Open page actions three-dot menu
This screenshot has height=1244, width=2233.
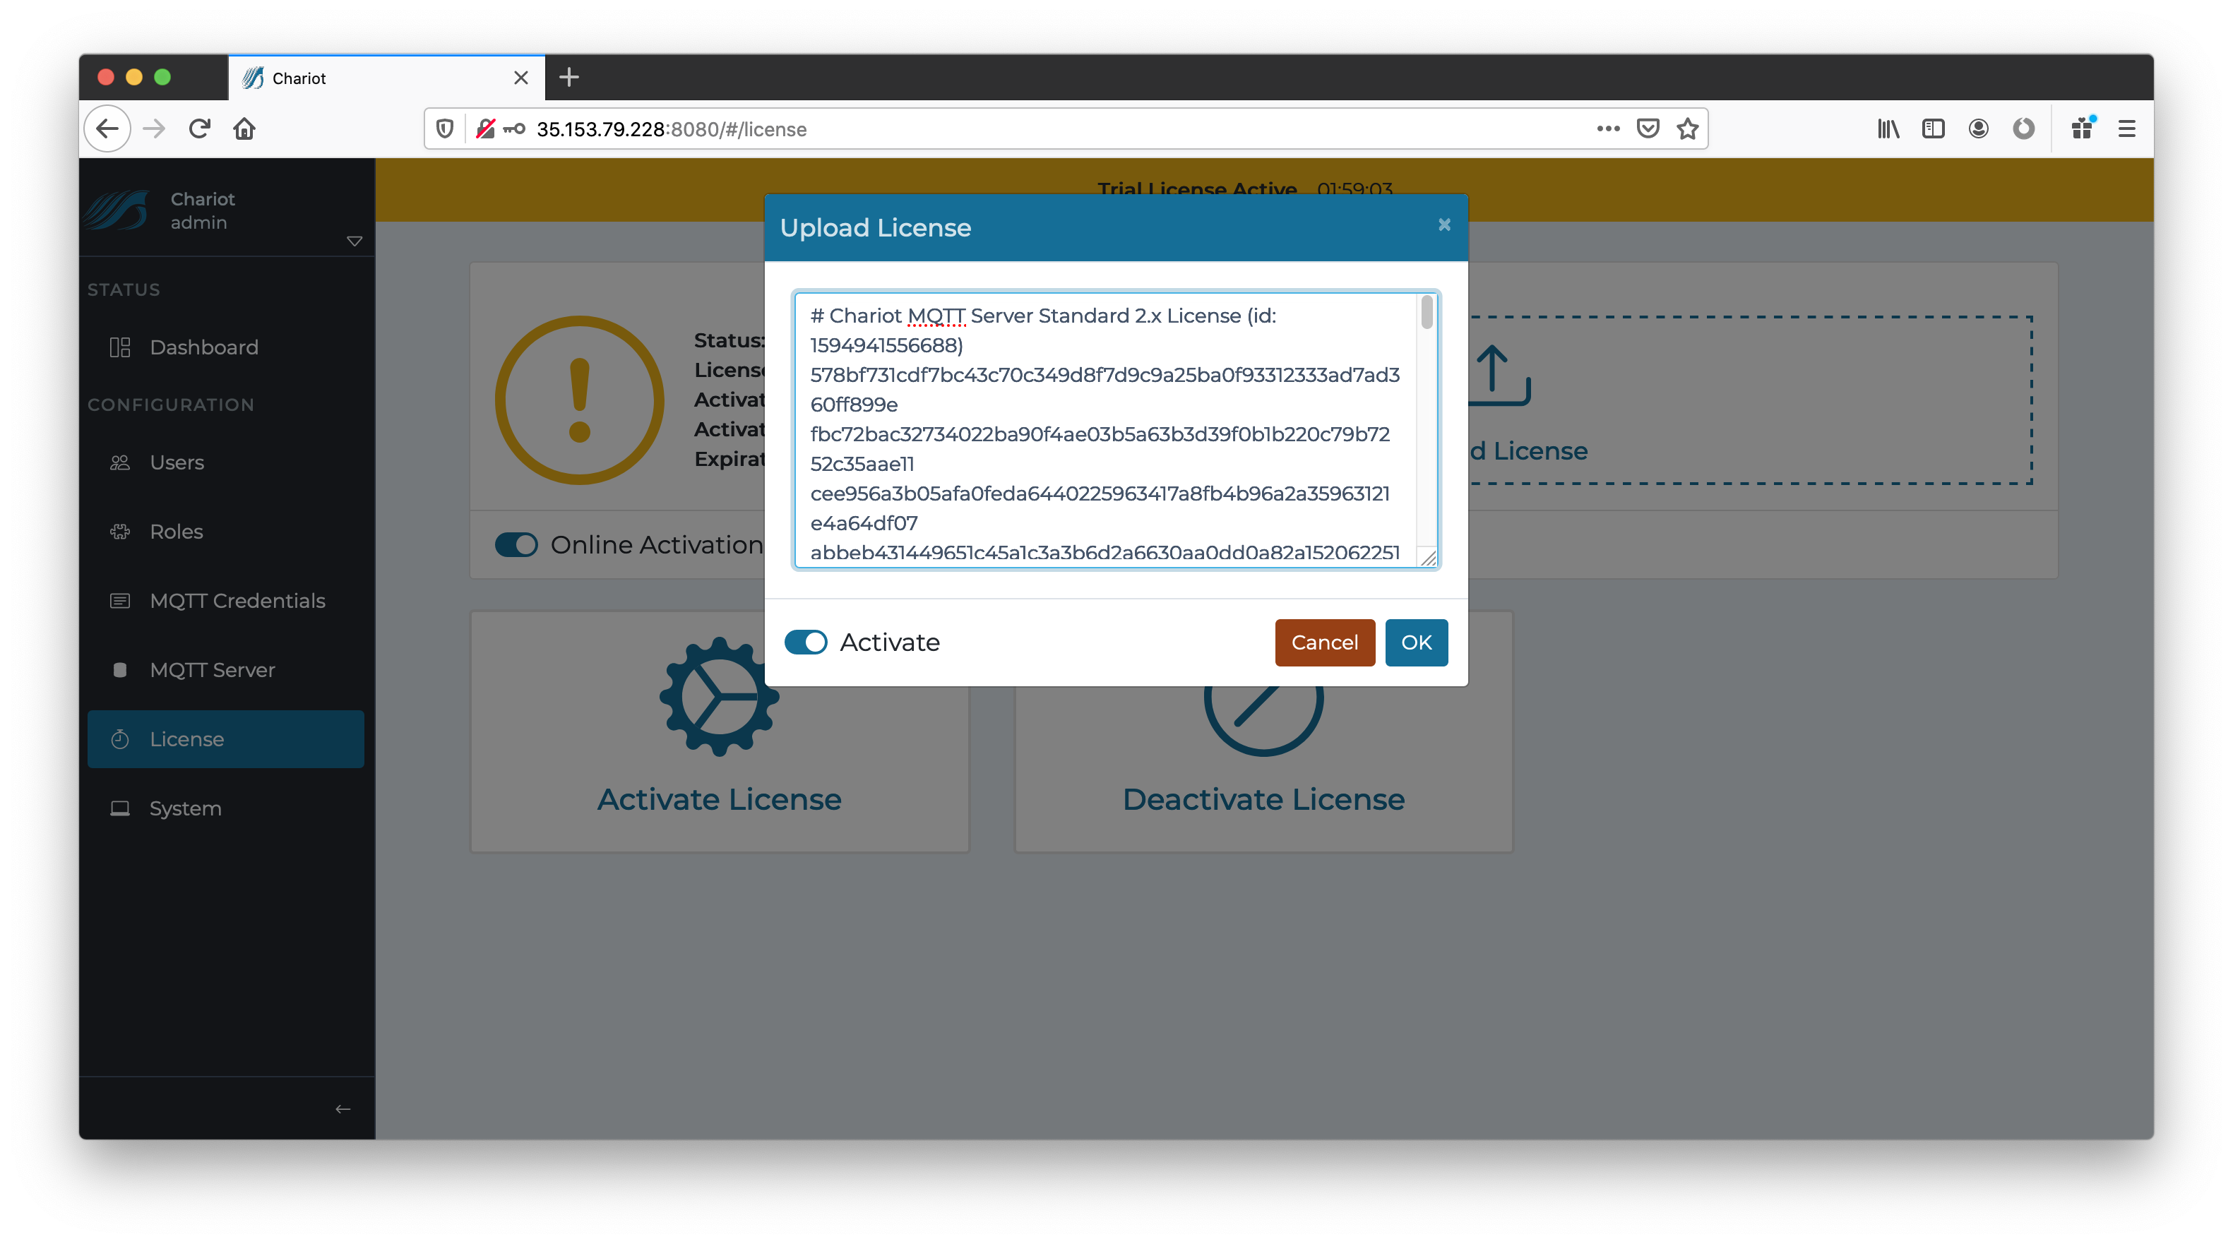pyautogui.click(x=1608, y=128)
